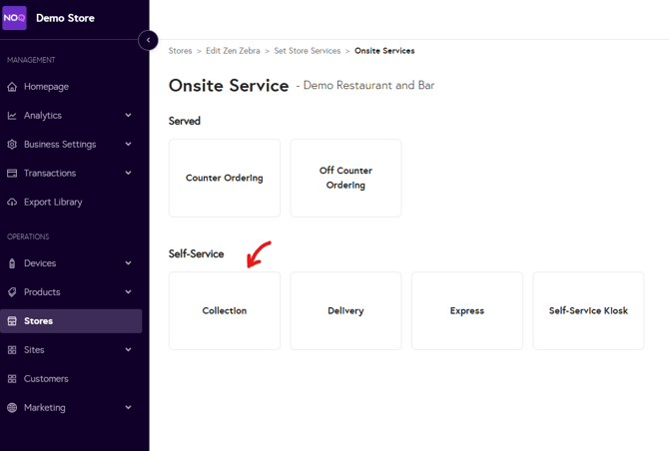Viewport: 669px width, 451px height.
Task: Click the Marketing globe icon
Action: pyautogui.click(x=12, y=408)
